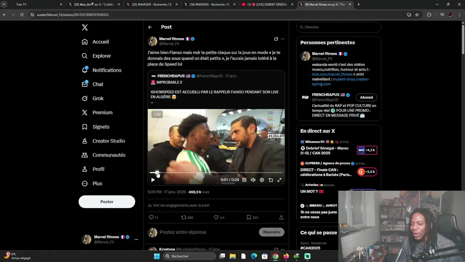Open the @Marvel_Fit handle under post author
The height and width of the screenshot is (262, 465).
tap(169, 44)
